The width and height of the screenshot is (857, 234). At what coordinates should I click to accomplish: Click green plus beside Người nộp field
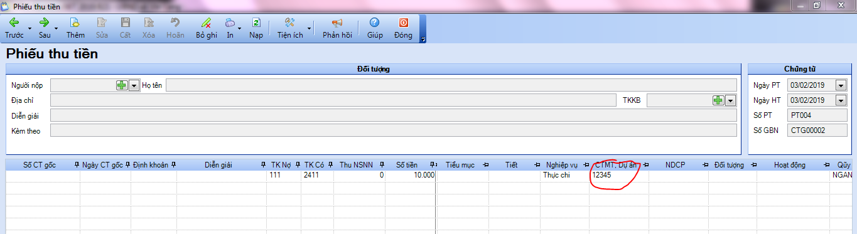tap(122, 85)
